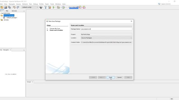Open the Run Project dropdown arrow
Screen dimensions: 179x100
pos(56,7)
